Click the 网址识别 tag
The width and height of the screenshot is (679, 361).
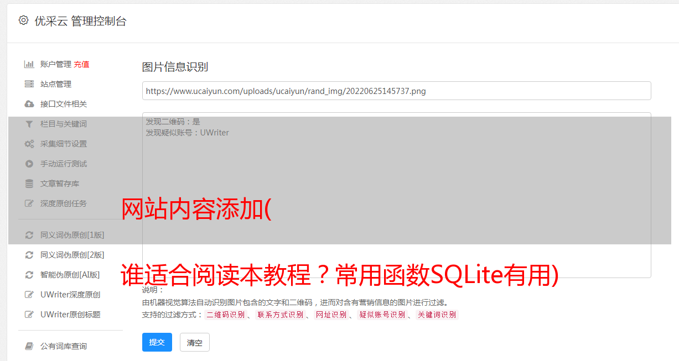point(331,315)
